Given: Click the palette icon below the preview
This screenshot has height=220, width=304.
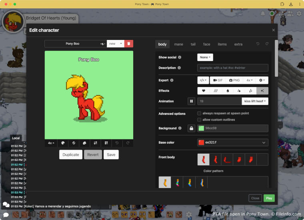Looking at the screenshot, I should [63, 143].
